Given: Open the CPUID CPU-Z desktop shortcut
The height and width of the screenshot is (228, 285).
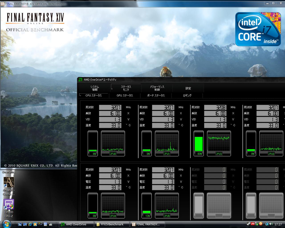Looking at the screenshot, I should (x=9, y=208).
